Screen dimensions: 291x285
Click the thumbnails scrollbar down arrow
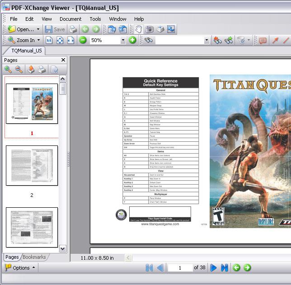62,248
